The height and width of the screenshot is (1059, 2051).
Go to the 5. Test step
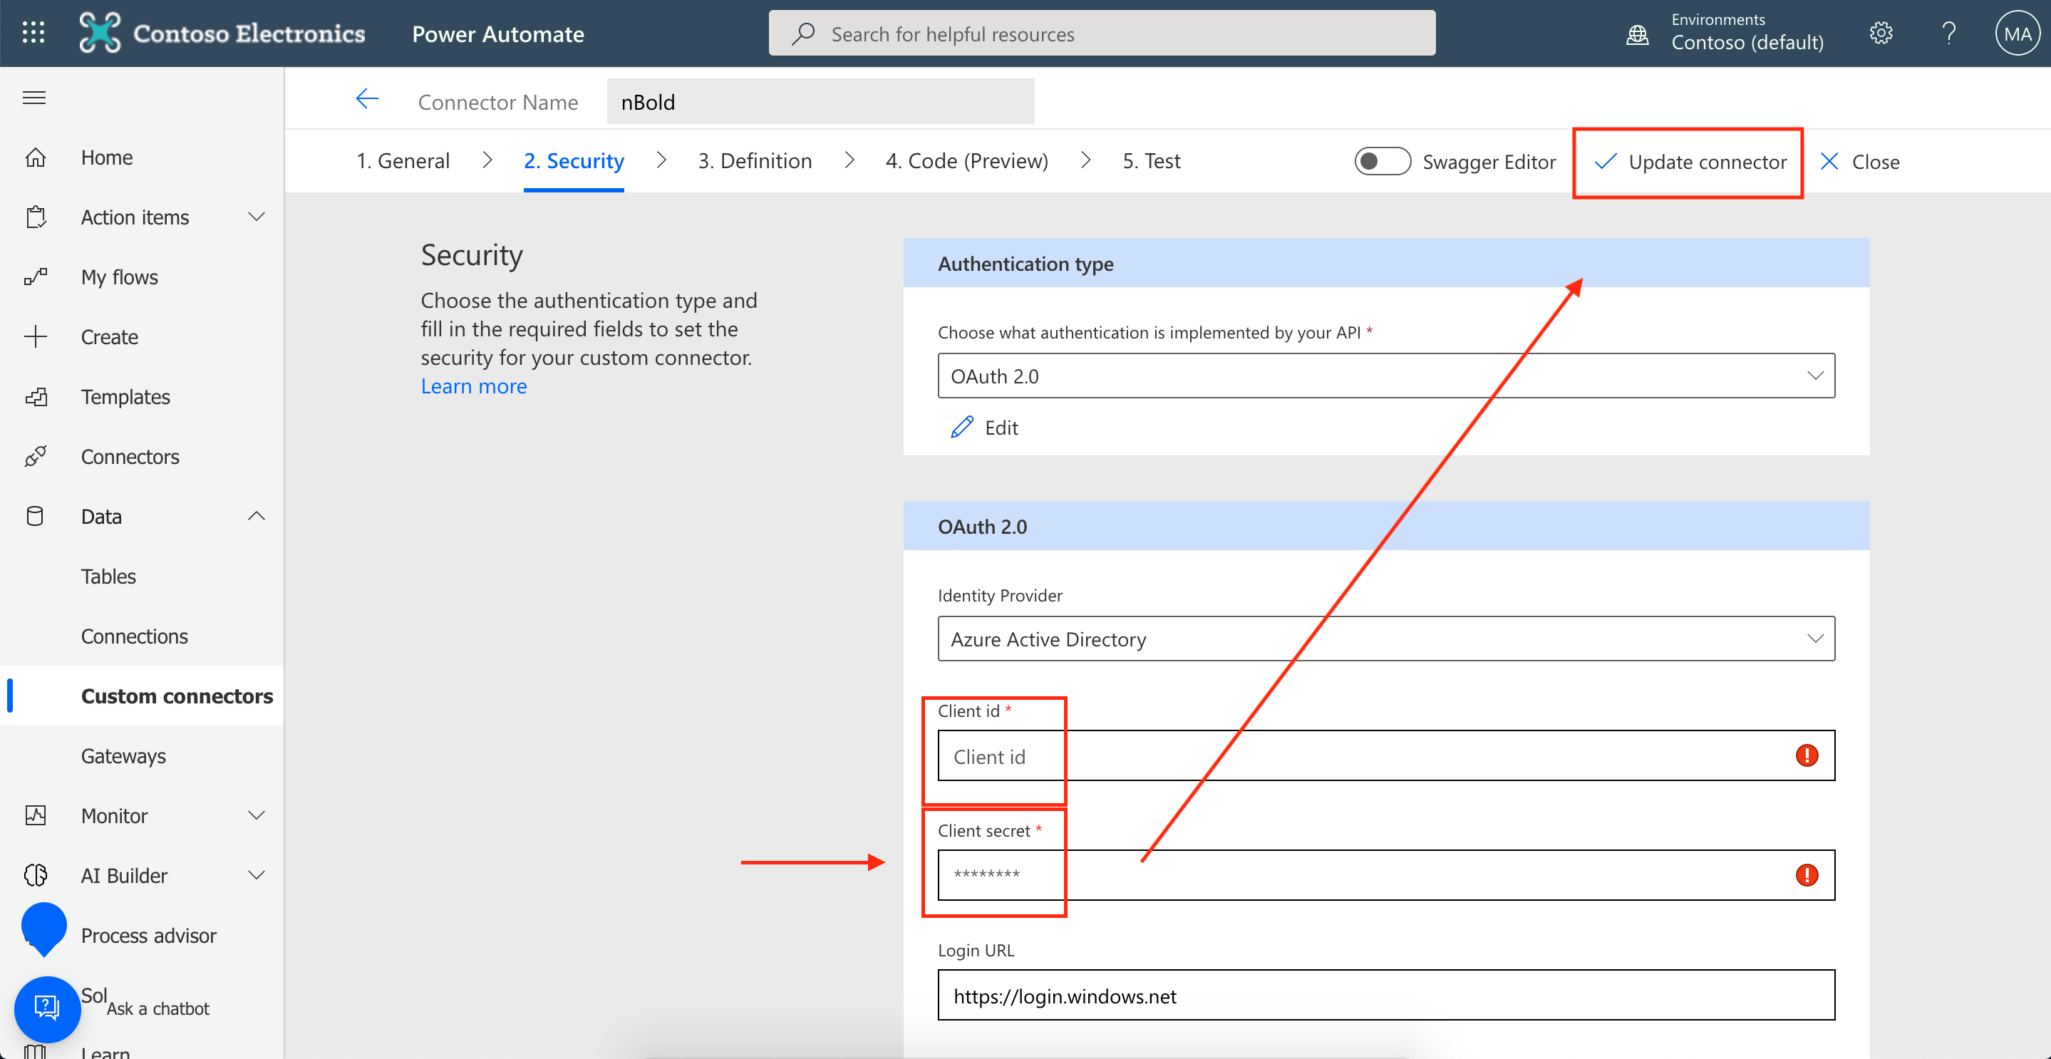tap(1150, 161)
